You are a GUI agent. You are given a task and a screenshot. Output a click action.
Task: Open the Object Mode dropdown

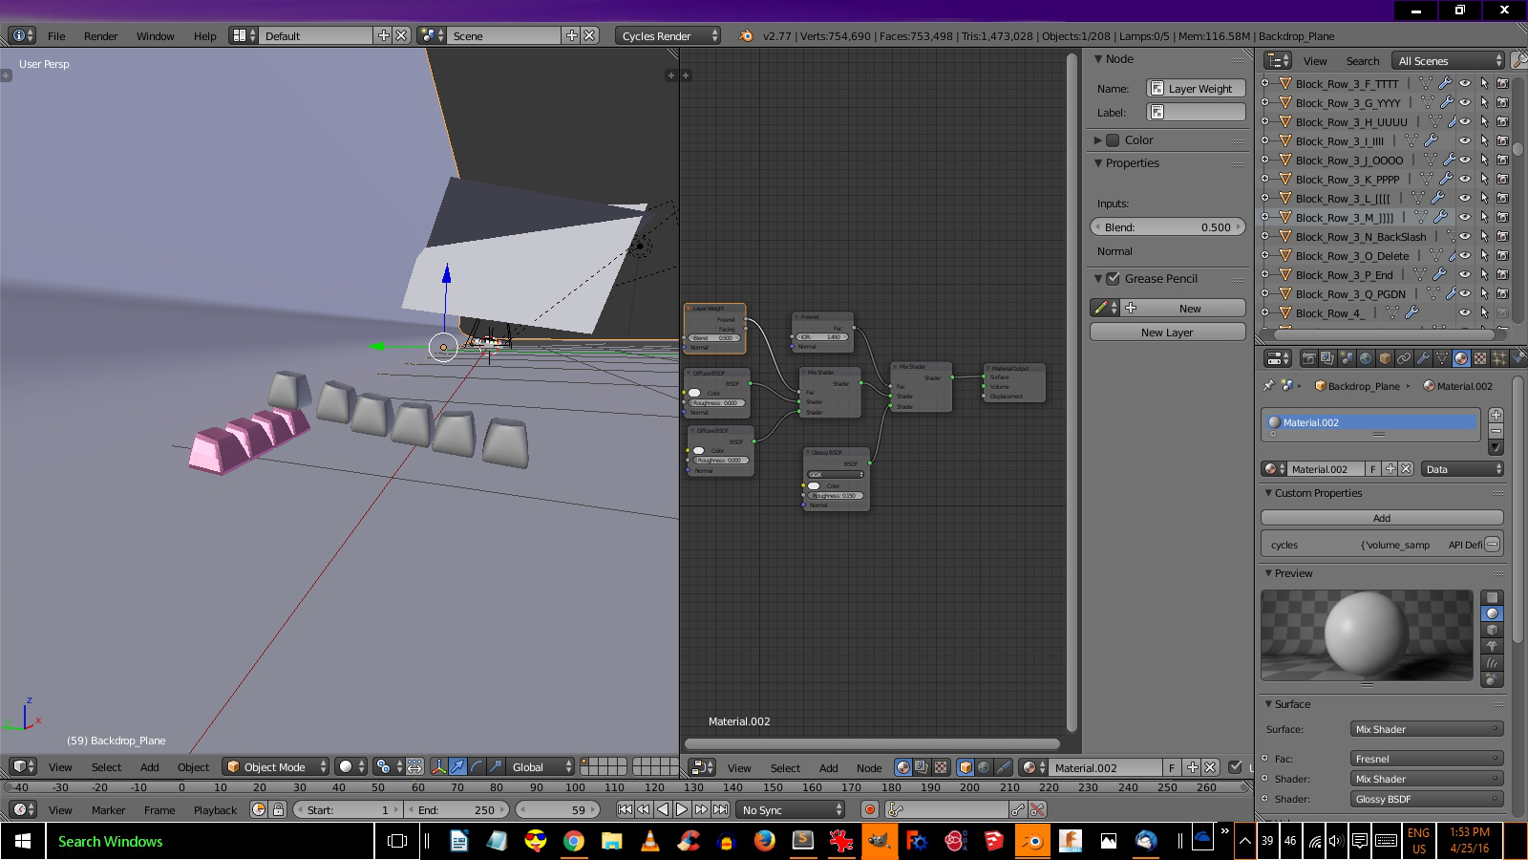(x=276, y=767)
